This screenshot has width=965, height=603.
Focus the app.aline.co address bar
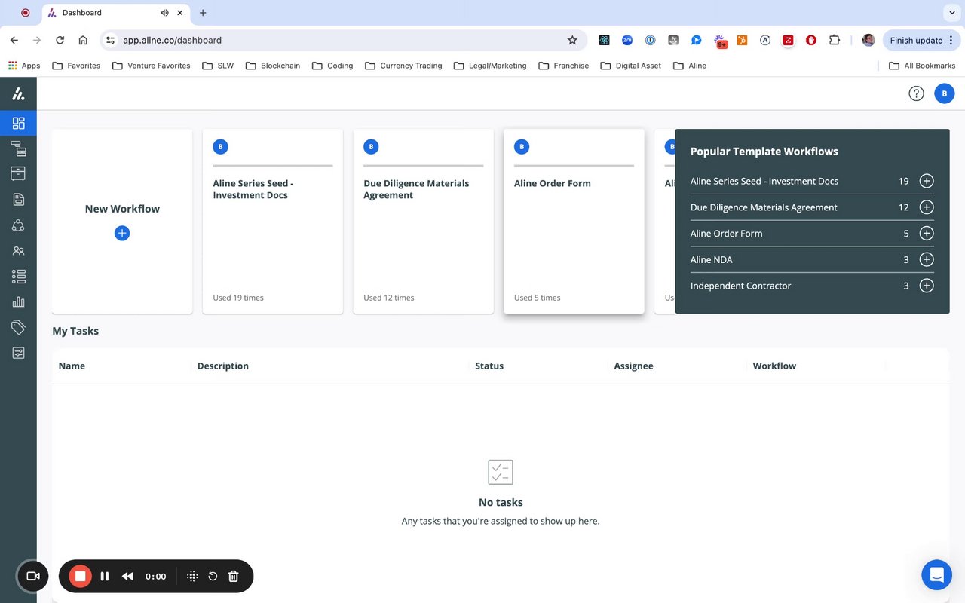(343, 40)
